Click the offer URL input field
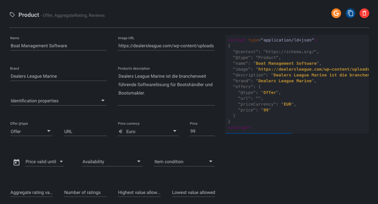The height and width of the screenshot is (204, 378). click(85, 131)
